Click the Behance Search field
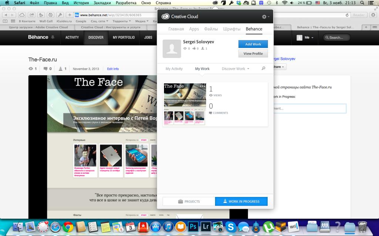Screen dimensions: 379x236 [x=336, y=38]
